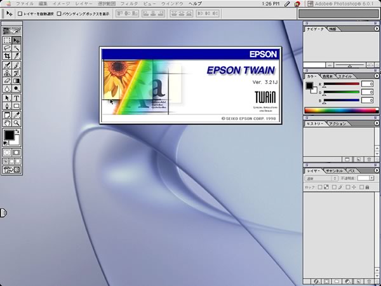
Task: Enable the バウンディングボックスを表示 checkbox
Action: tap(59, 13)
